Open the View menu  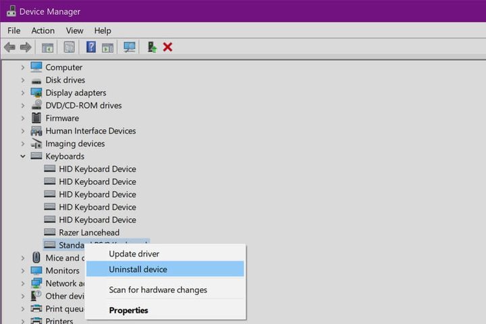[74, 30]
